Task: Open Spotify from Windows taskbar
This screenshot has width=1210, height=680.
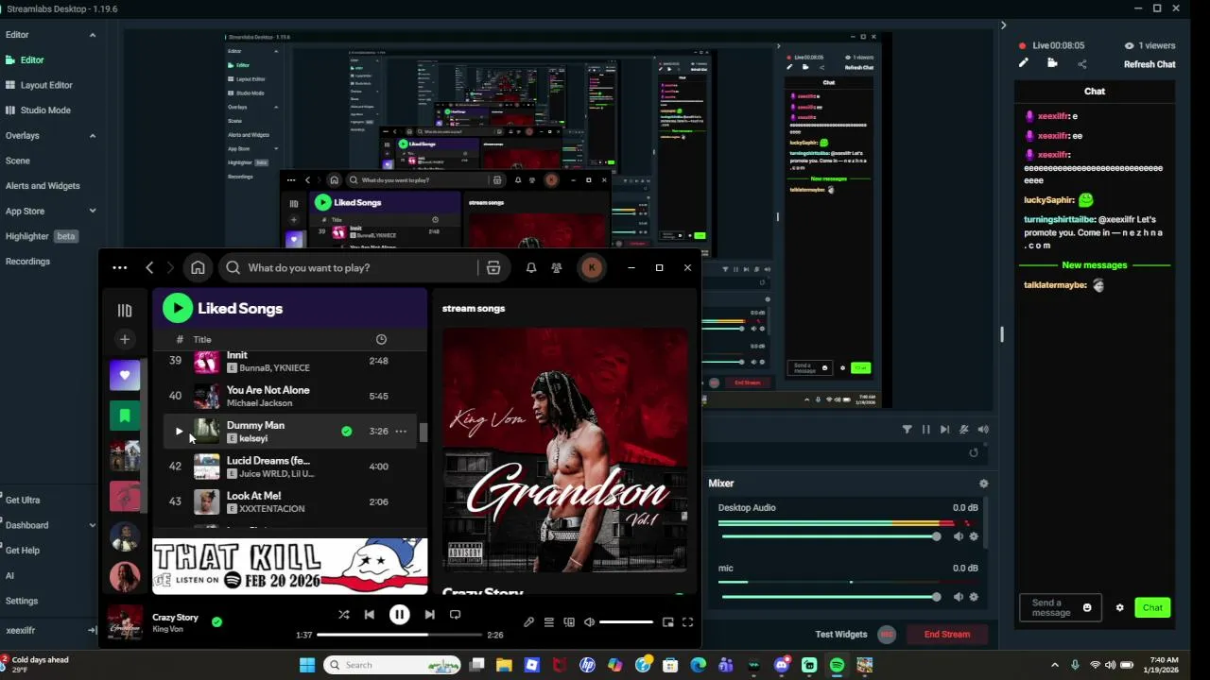Action: click(x=837, y=665)
